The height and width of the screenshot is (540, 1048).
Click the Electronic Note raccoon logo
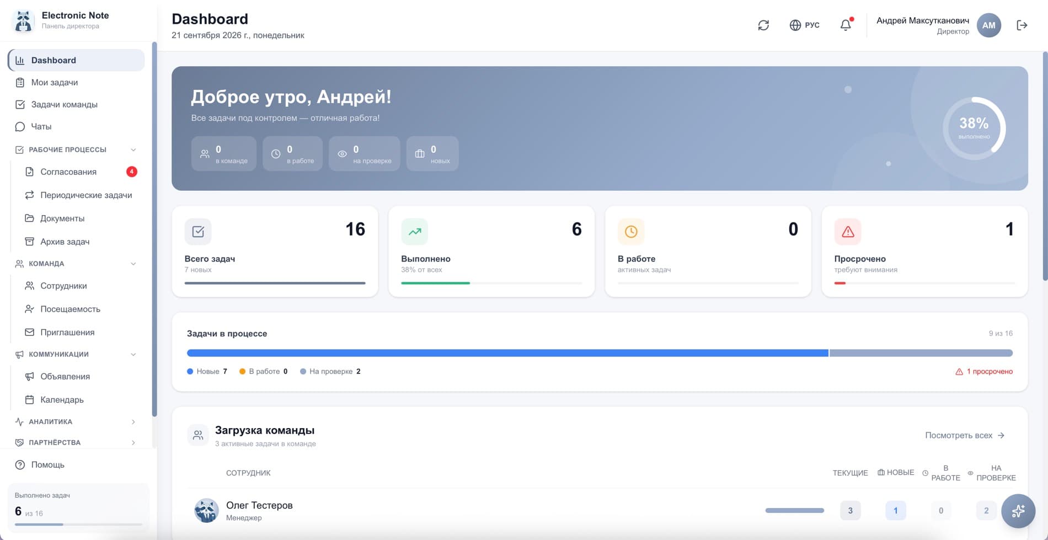pos(23,20)
